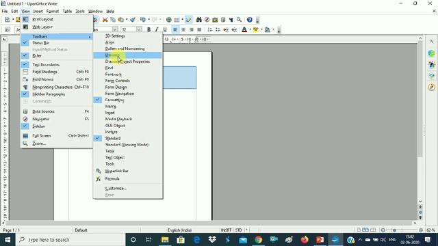
Task: Click the Cut scissors icon
Action: 105,20
